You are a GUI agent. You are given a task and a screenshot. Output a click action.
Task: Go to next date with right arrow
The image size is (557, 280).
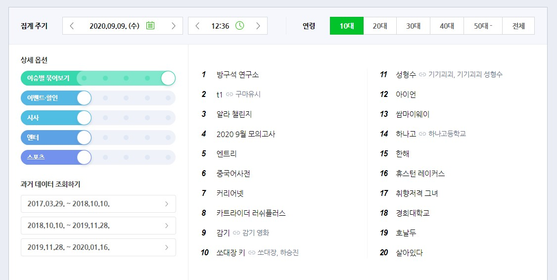pyautogui.click(x=173, y=26)
